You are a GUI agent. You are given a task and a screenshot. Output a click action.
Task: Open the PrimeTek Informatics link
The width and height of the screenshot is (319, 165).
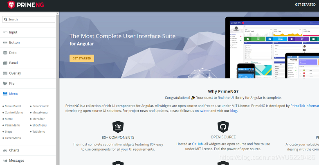305,106
